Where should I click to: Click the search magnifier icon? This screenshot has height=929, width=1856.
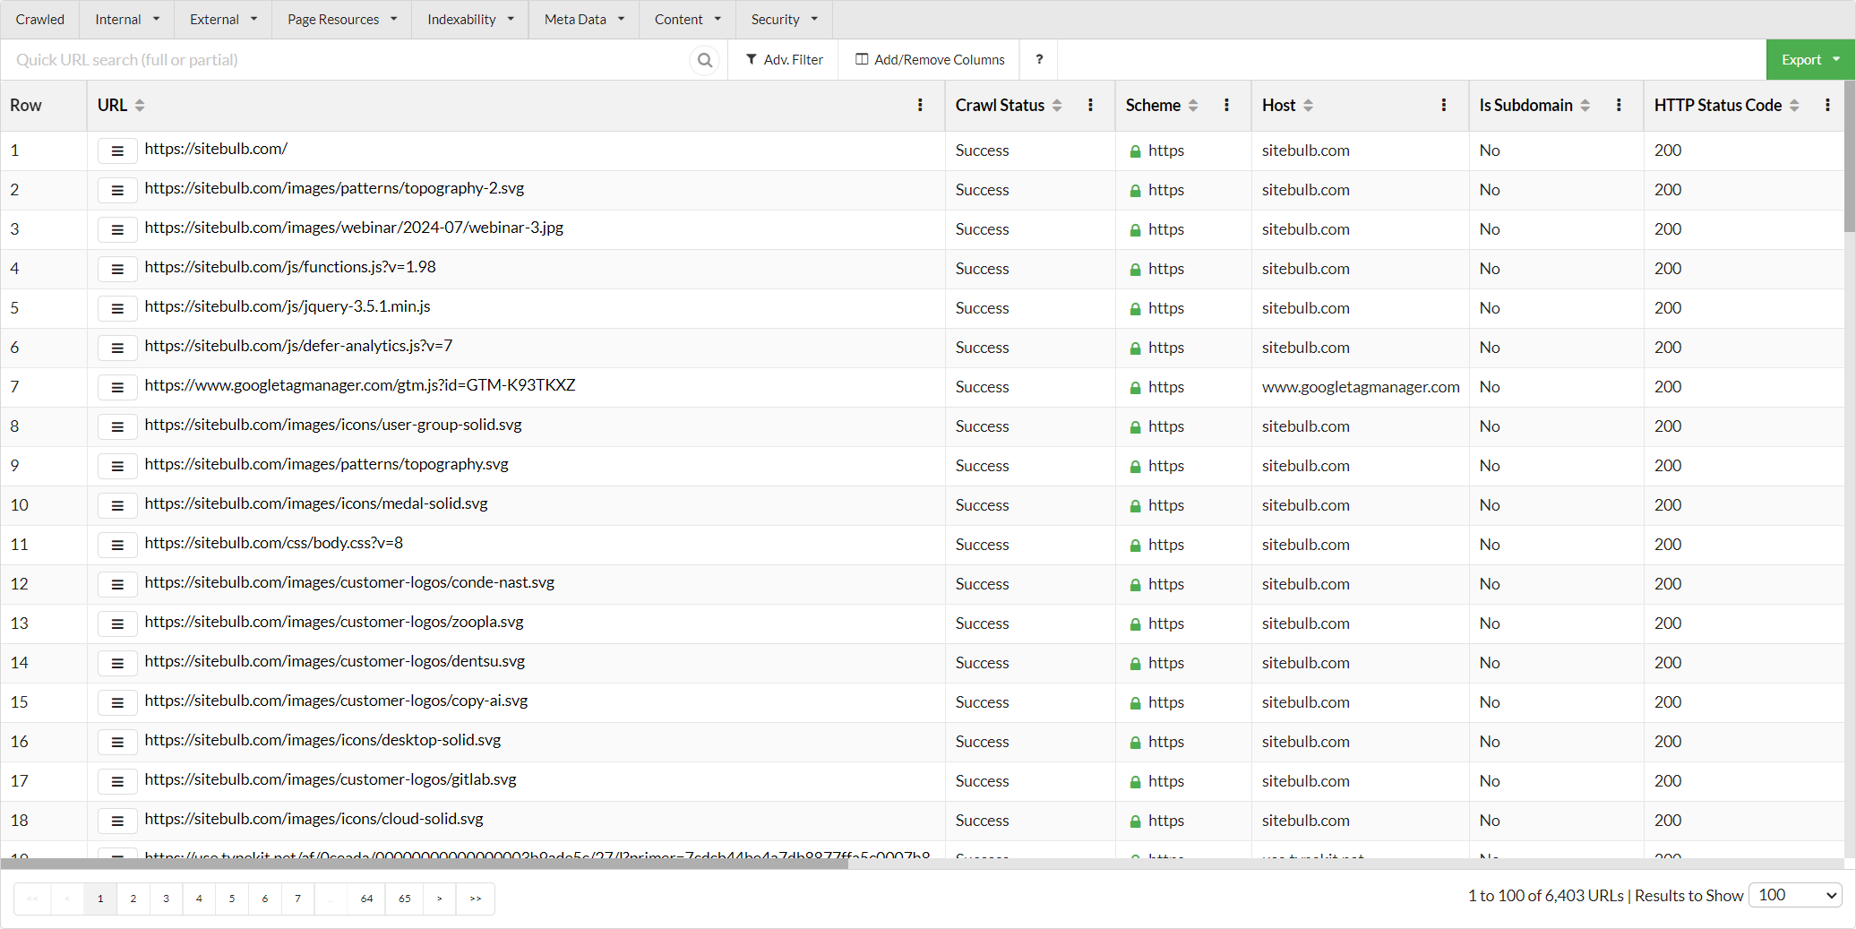(x=705, y=60)
